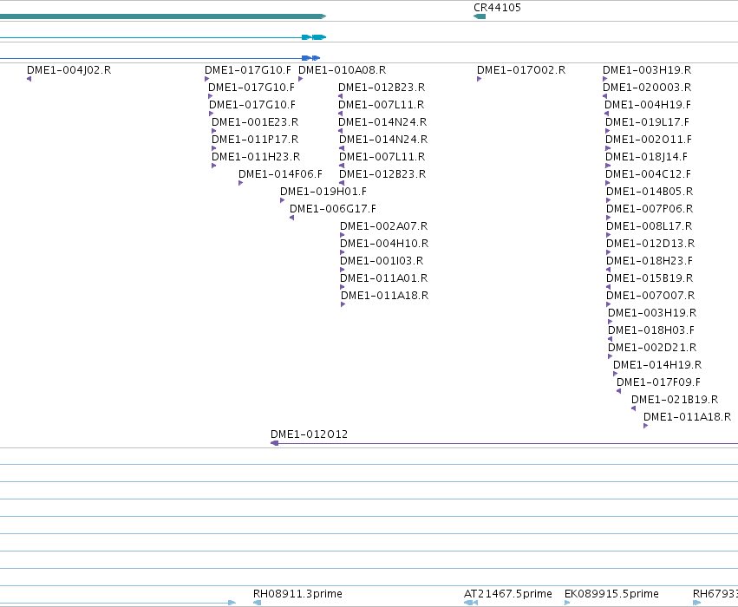Select feature DME1-018J14.F
The height and width of the screenshot is (607, 738).
coord(646,157)
